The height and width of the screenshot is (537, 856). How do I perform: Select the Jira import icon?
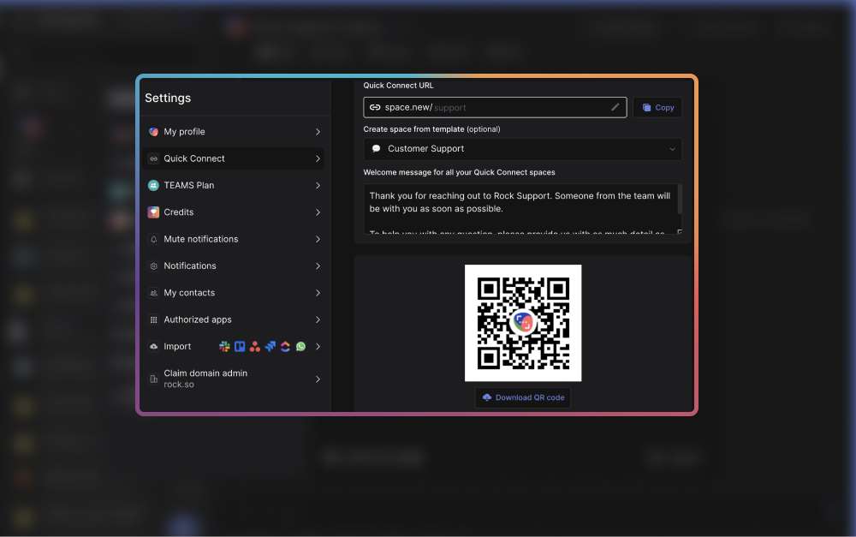(270, 346)
